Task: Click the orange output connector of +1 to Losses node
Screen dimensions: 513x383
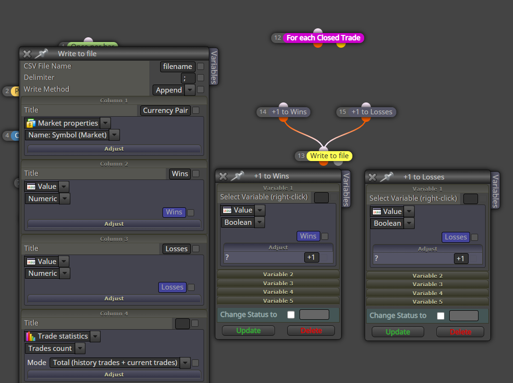Action: 366,119
